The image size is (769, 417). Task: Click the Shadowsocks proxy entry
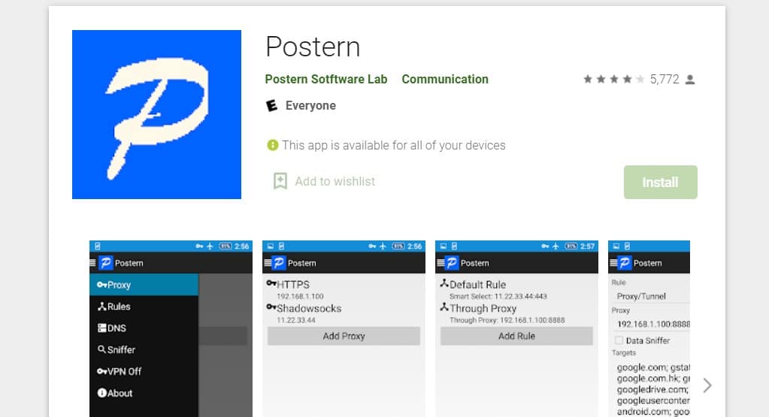(x=344, y=313)
